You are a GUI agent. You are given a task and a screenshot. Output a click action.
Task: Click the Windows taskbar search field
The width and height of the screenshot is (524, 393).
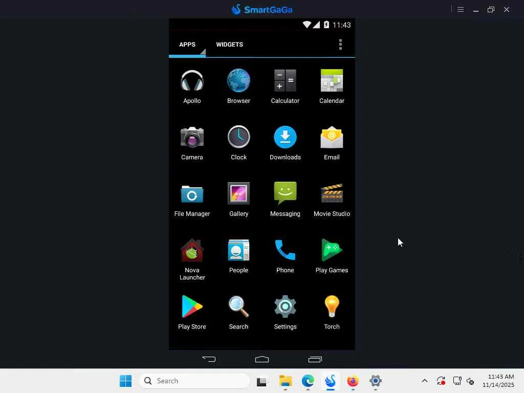click(194, 381)
